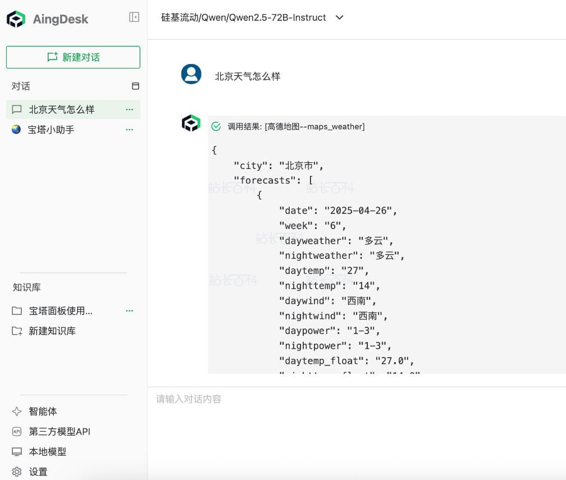566x480 pixels.
Task: Click the "nightweather": "多云" line
Action: click(x=341, y=255)
